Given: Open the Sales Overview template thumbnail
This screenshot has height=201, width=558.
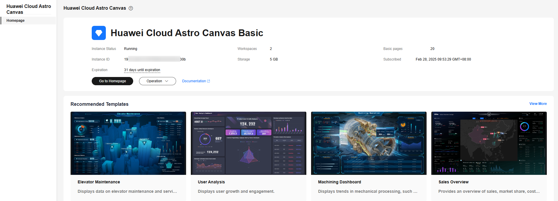Looking at the screenshot, I should coord(489,143).
